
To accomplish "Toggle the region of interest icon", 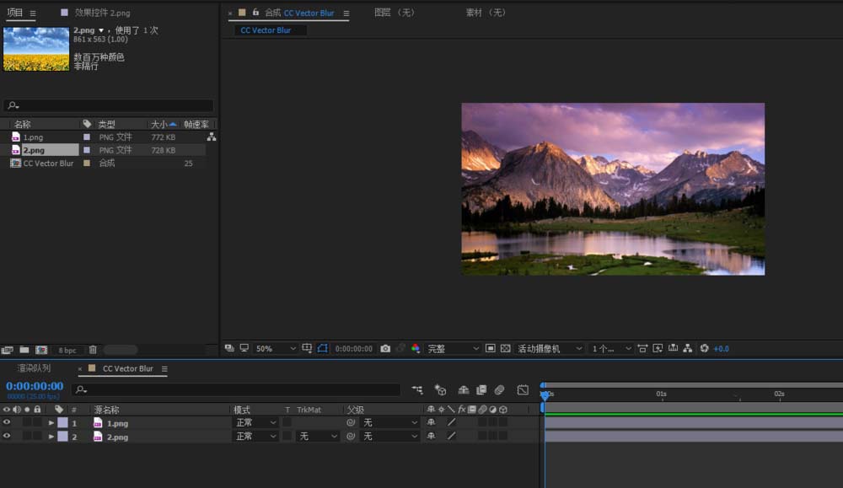I will [x=490, y=348].
